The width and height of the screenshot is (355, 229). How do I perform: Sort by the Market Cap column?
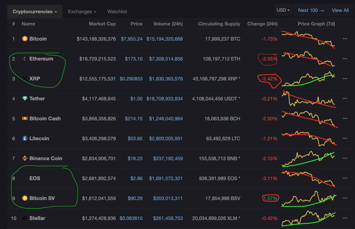[102, 24]
